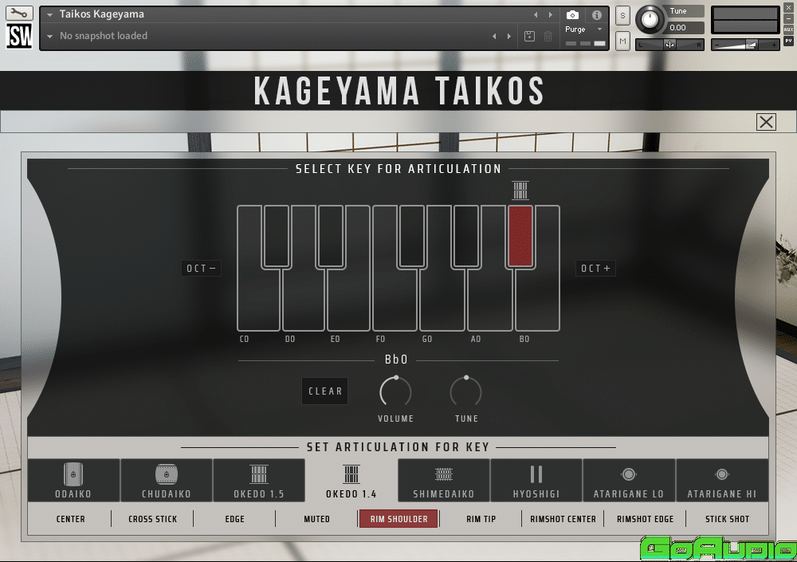Choose the Center articulation
The height and width of the screenshot is (562, 797).
(71, 519)
